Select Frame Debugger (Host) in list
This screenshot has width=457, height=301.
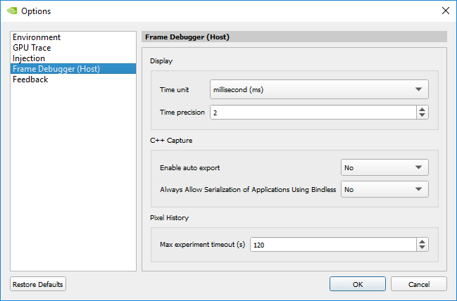click(x=56, y=69)
